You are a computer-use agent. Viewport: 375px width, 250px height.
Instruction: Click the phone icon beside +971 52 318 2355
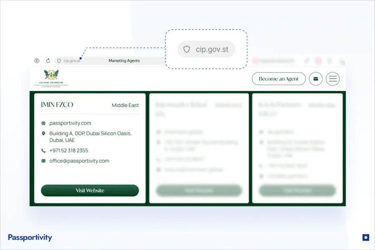[x=43, y=150]
